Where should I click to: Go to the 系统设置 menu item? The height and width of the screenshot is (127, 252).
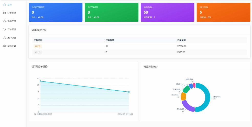pyautogui.click(x=12, y=46)
